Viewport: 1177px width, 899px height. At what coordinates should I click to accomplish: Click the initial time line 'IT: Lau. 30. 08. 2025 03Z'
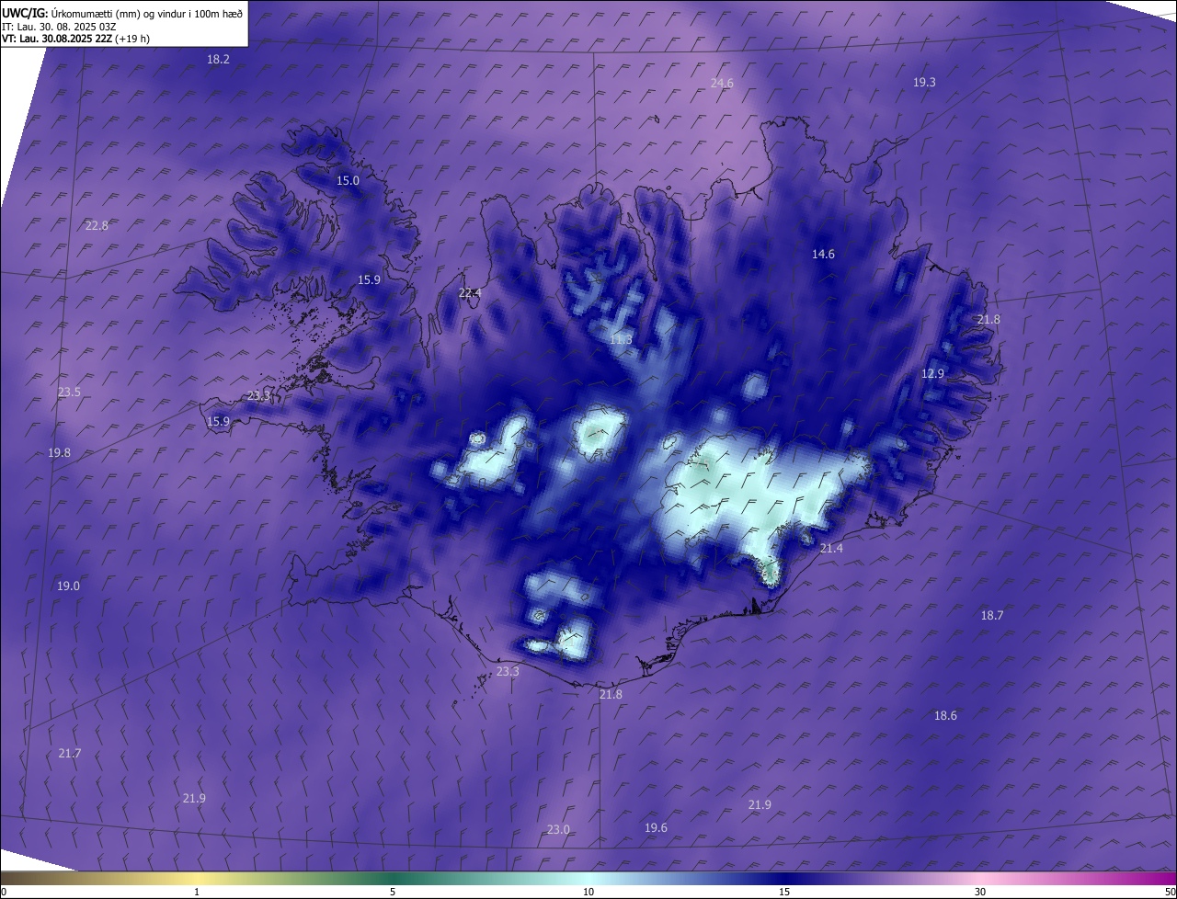click(x=61, y=27)
